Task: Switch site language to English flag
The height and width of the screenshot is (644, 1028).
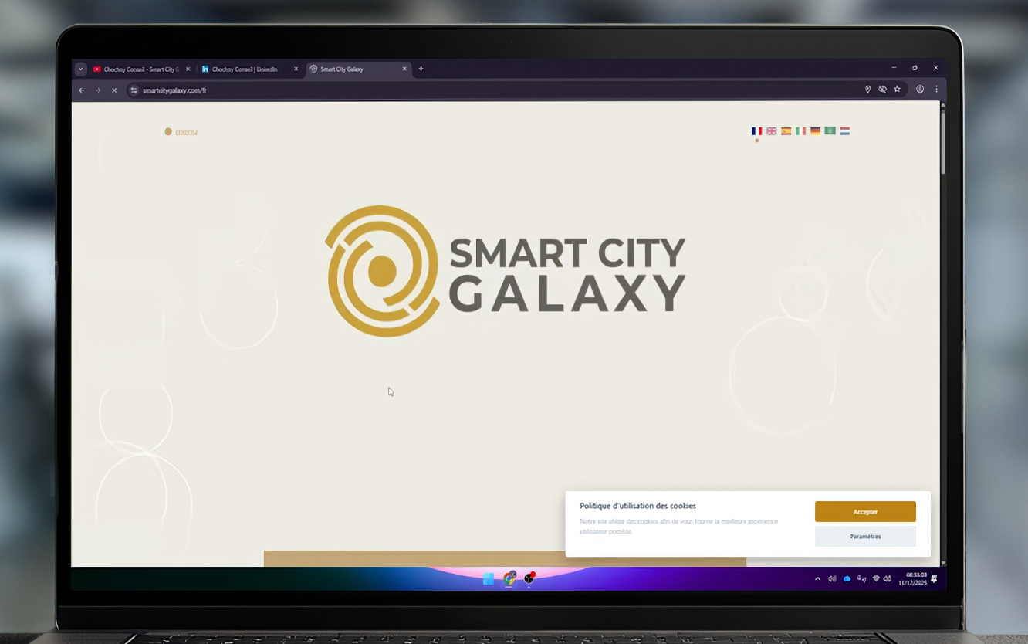Action: (x=771, y=131)
